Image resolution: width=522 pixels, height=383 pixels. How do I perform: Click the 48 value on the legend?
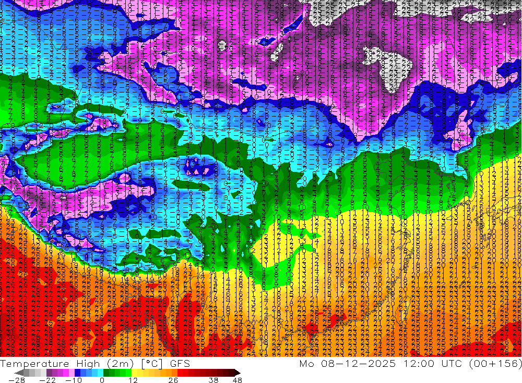237,380
